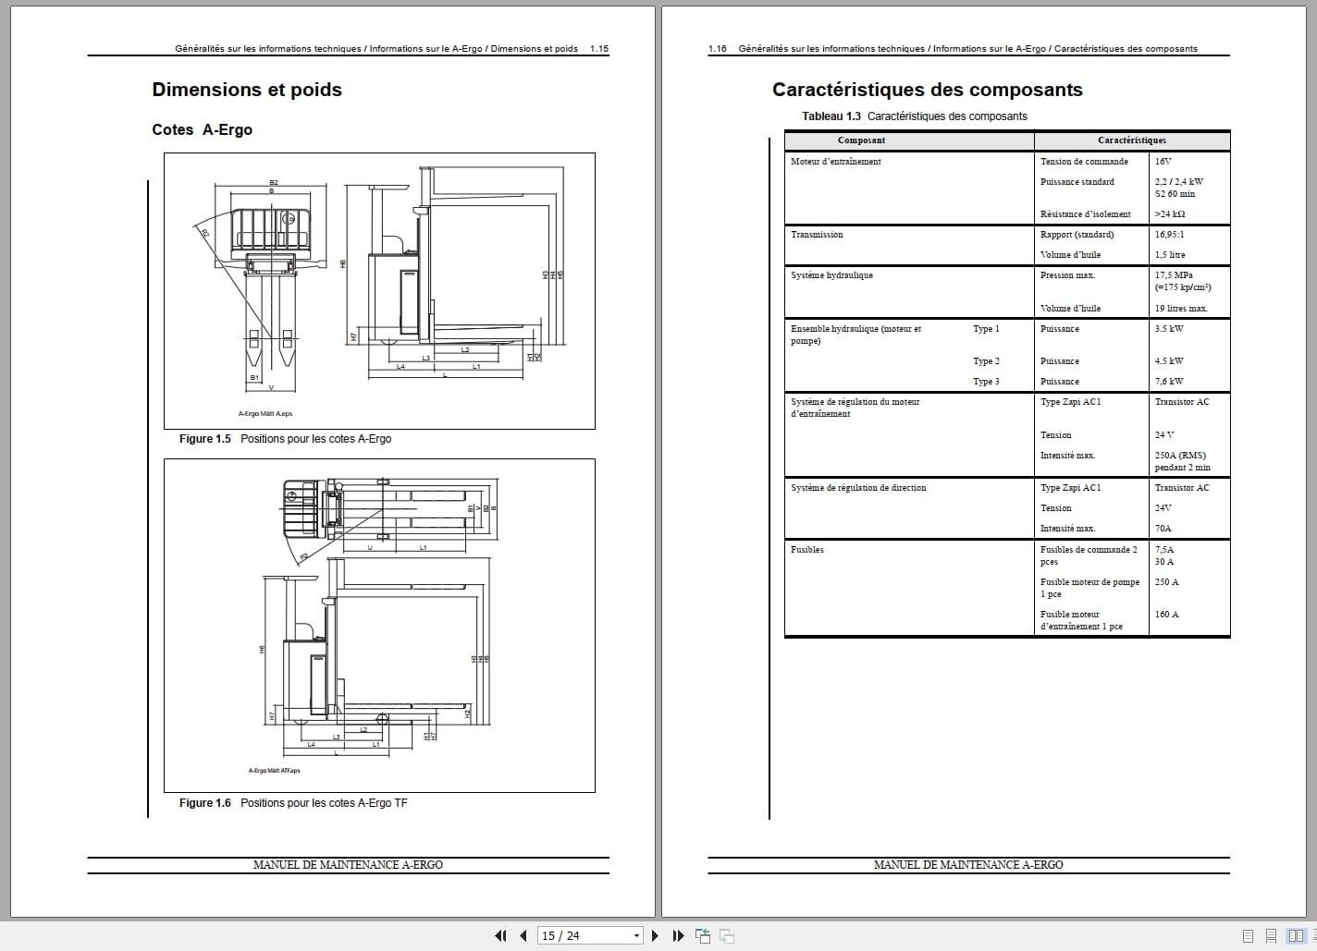Image resolution: width=1317 pixels, height=951 pixels.
Task: Select Figure 1.6 Positions pour les cotes A-Ergo TF
Action: coord(293,803)
